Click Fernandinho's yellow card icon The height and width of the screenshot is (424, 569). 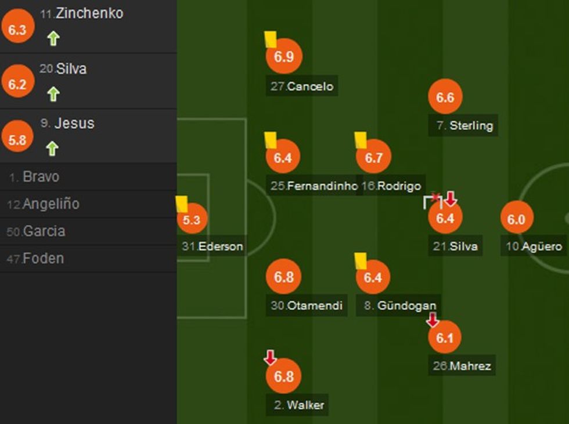270,140
